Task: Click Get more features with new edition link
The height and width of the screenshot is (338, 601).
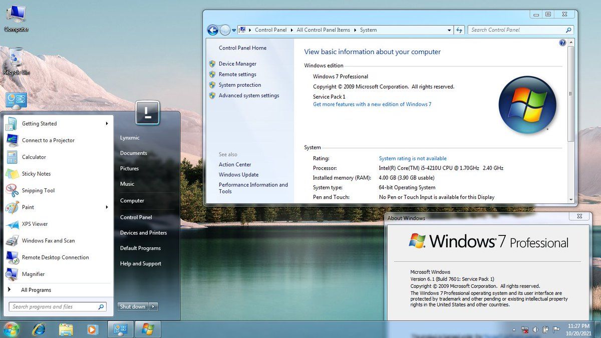Action: [x=372, y=105]
